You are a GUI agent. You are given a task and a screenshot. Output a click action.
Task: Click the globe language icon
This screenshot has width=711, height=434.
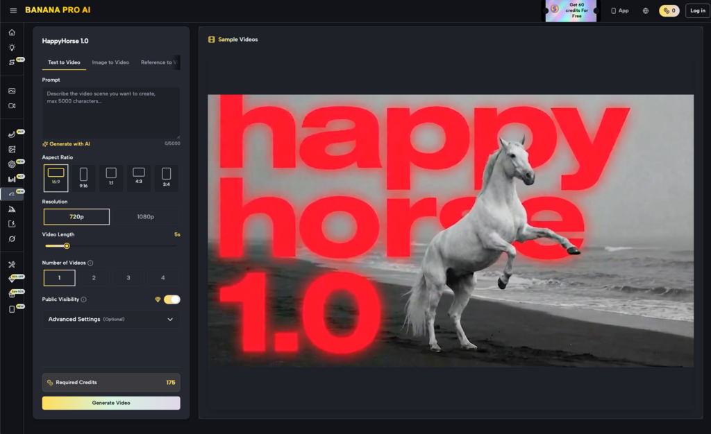[646, 10]
